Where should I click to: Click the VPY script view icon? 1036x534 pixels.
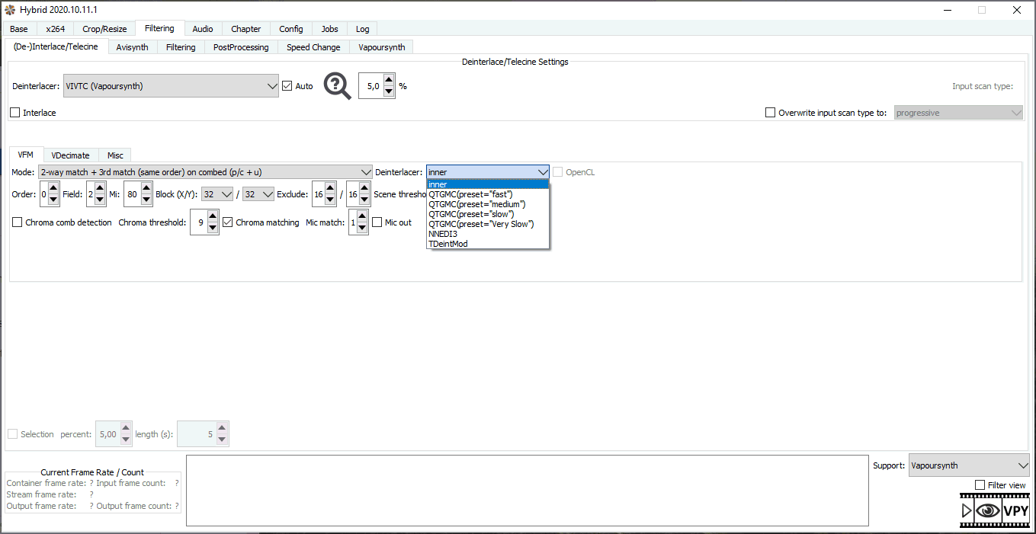click(1015, 510)
